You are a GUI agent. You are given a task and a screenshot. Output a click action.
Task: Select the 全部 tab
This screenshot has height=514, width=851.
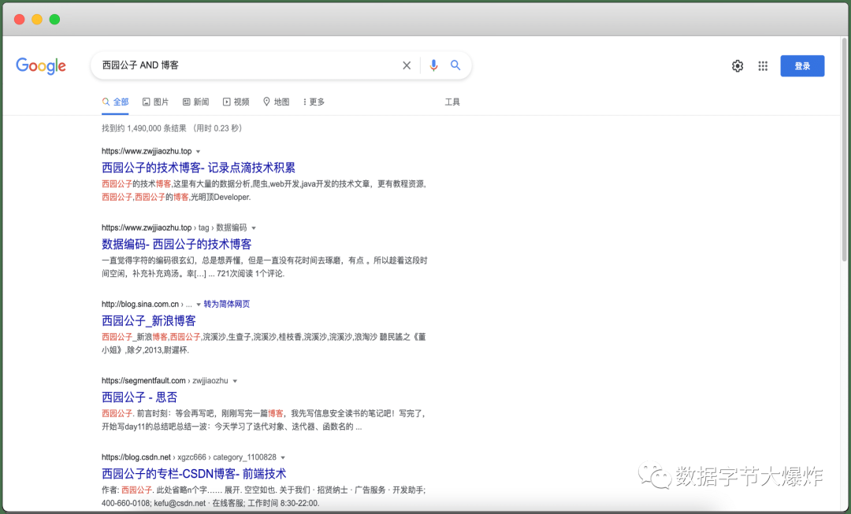point(115,102)
